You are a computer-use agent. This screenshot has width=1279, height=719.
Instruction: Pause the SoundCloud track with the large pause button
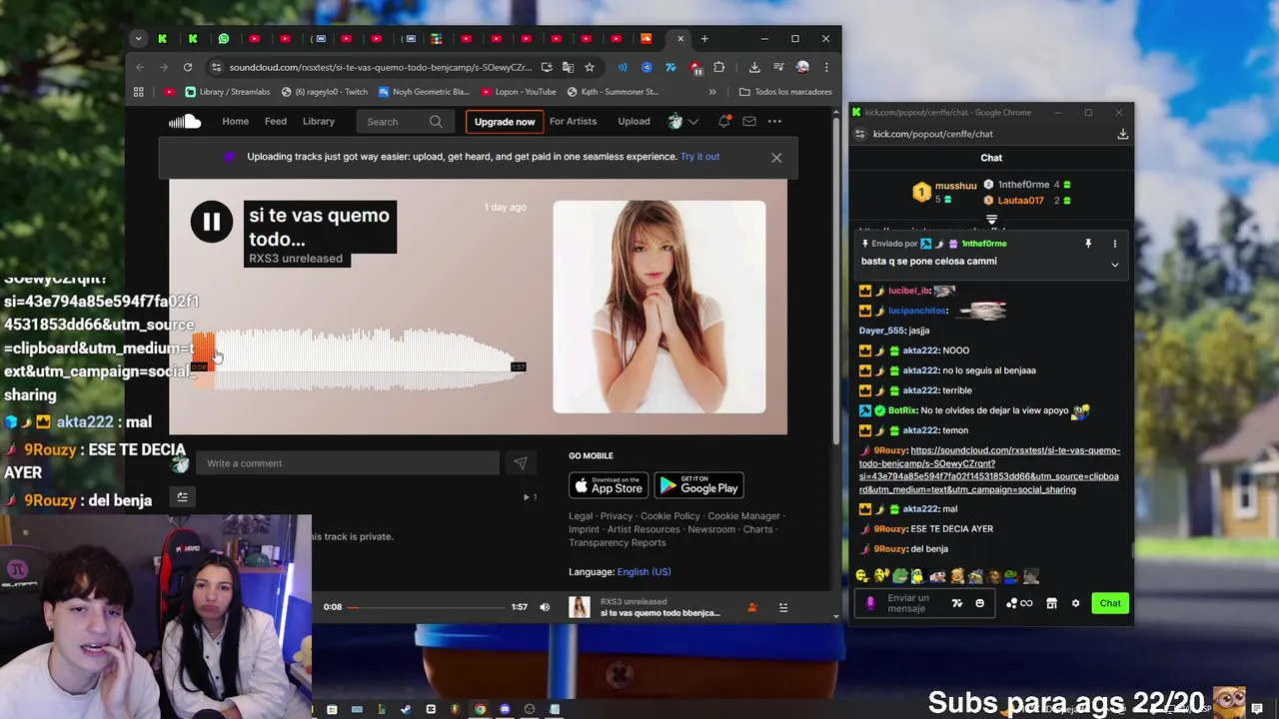(212, 222)
